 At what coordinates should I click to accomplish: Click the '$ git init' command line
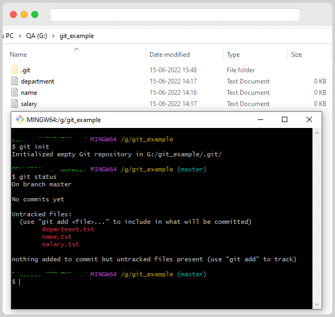31,147
